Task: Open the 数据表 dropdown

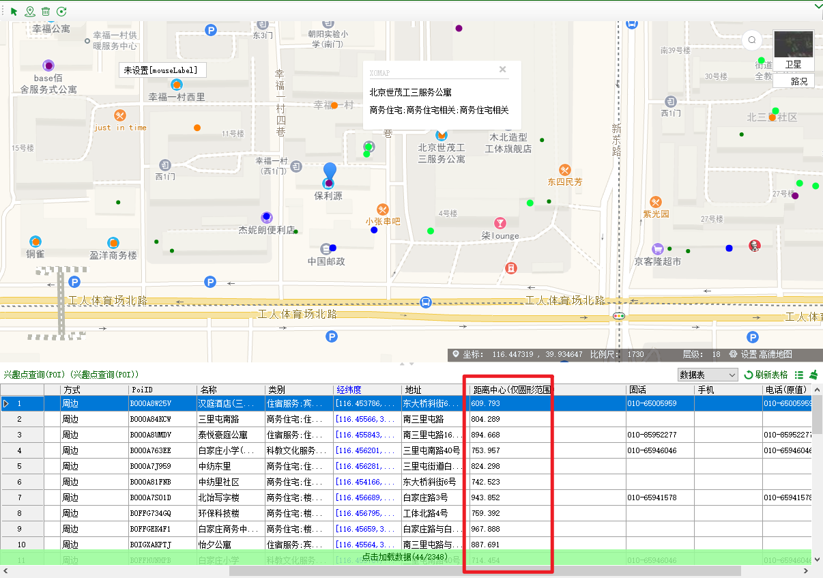Action: [x=708, y=375]
